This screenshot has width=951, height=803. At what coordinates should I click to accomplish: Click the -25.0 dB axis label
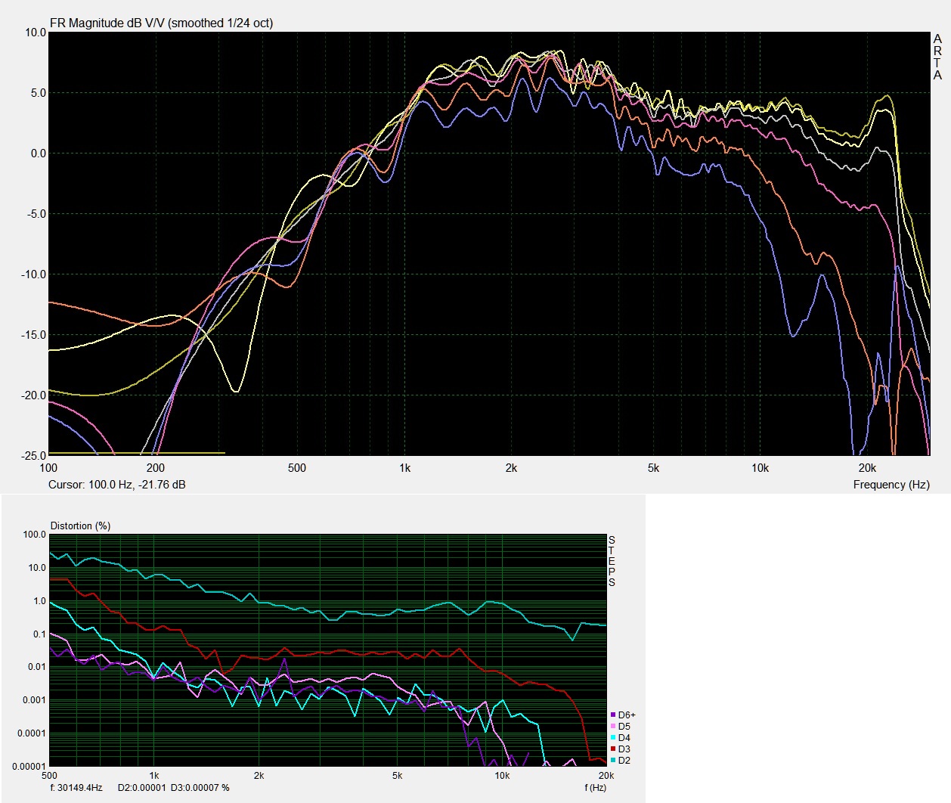click(x=33, y=456)
